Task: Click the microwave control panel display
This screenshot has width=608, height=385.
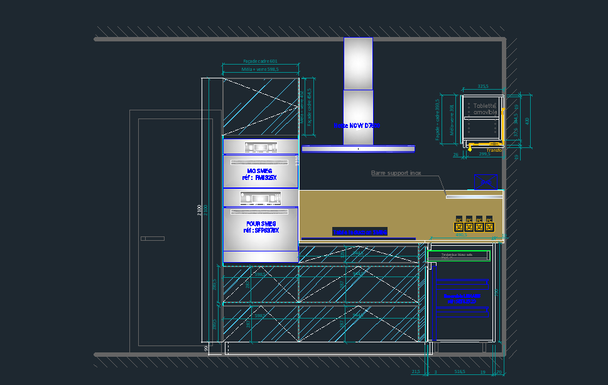Action: (261, 147)
